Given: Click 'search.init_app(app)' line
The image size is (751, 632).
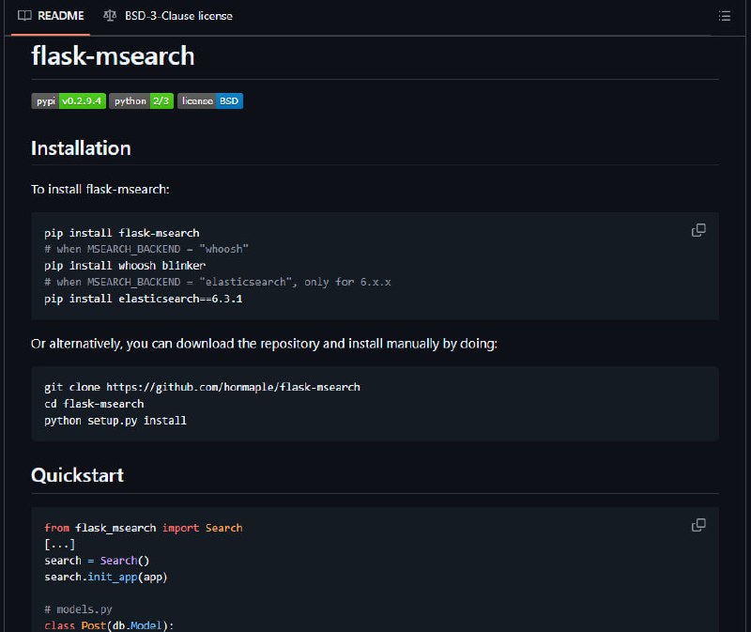Looking at the screenshot, I should point(106,577).
